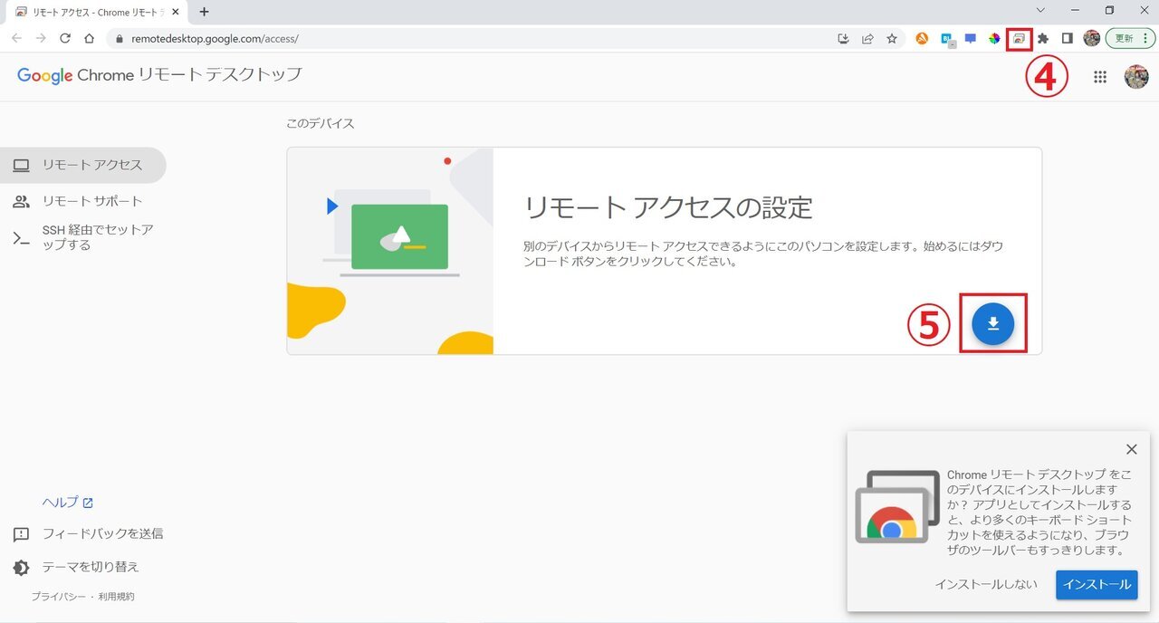Open the 利用規約 link
The width and height of the screenshot is (1159, 623).
click(x=116, y=597)
